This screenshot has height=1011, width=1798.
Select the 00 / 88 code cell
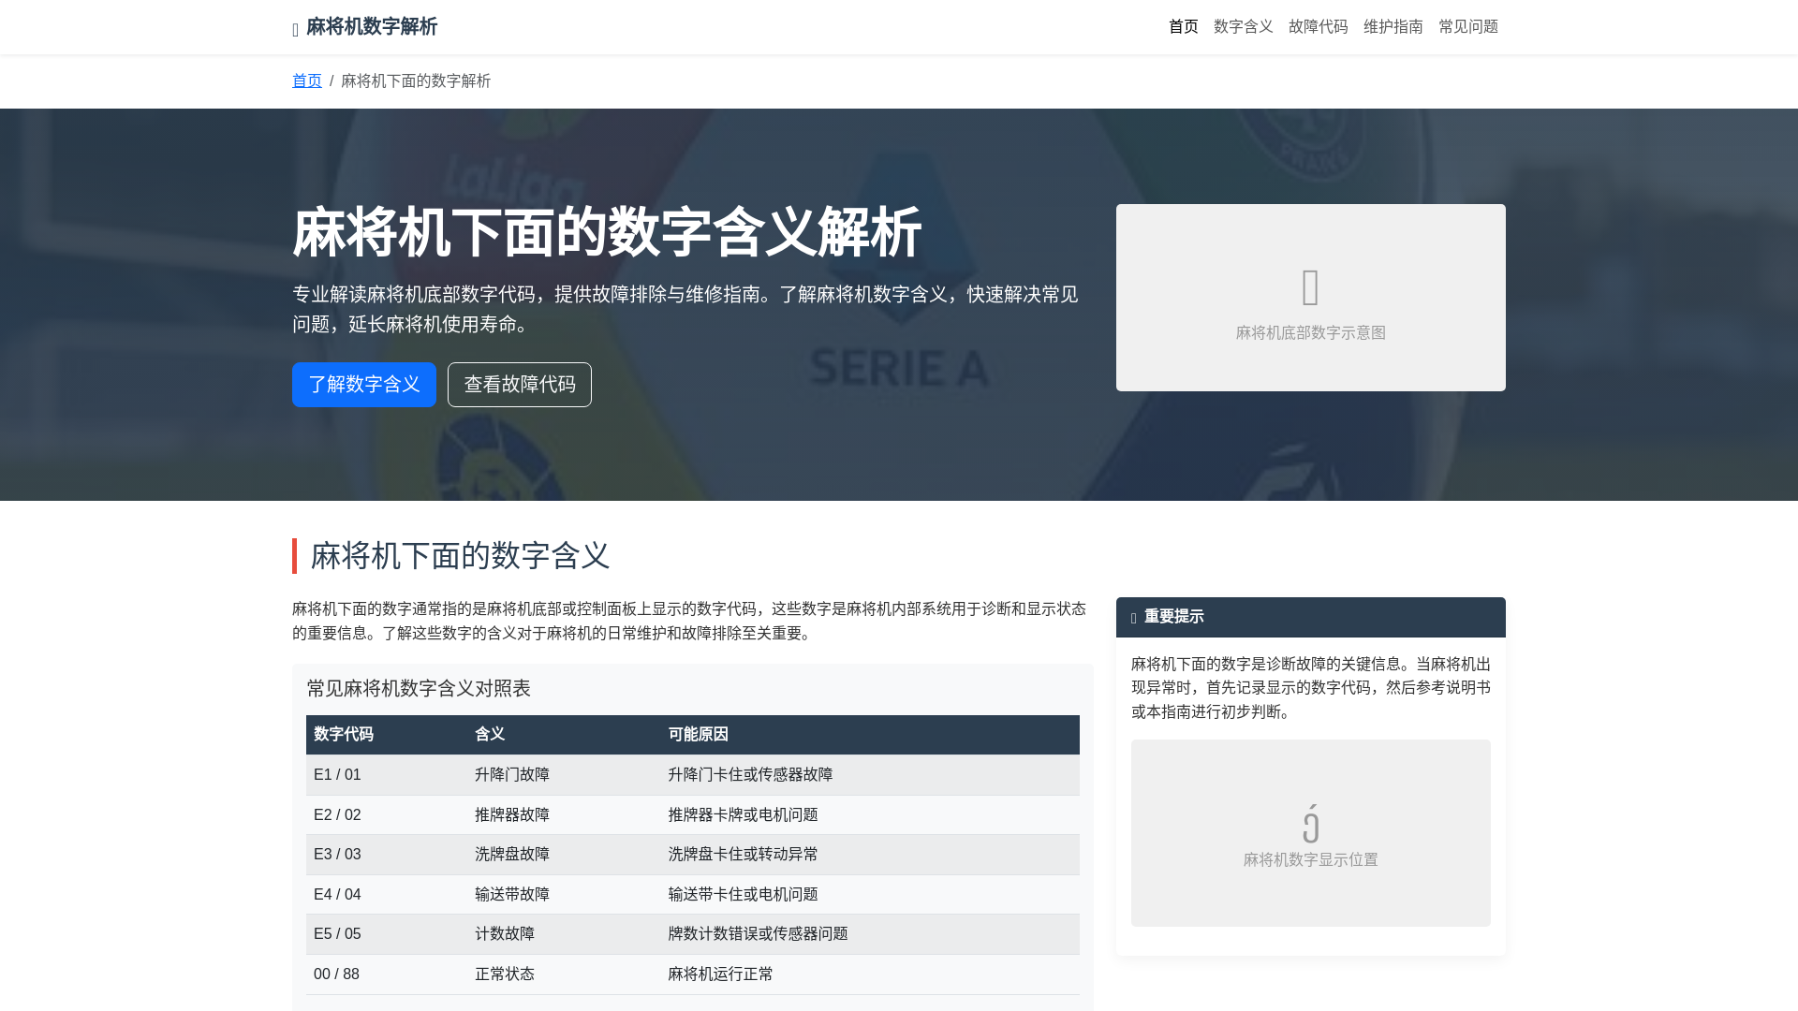[x=387, y=974]
